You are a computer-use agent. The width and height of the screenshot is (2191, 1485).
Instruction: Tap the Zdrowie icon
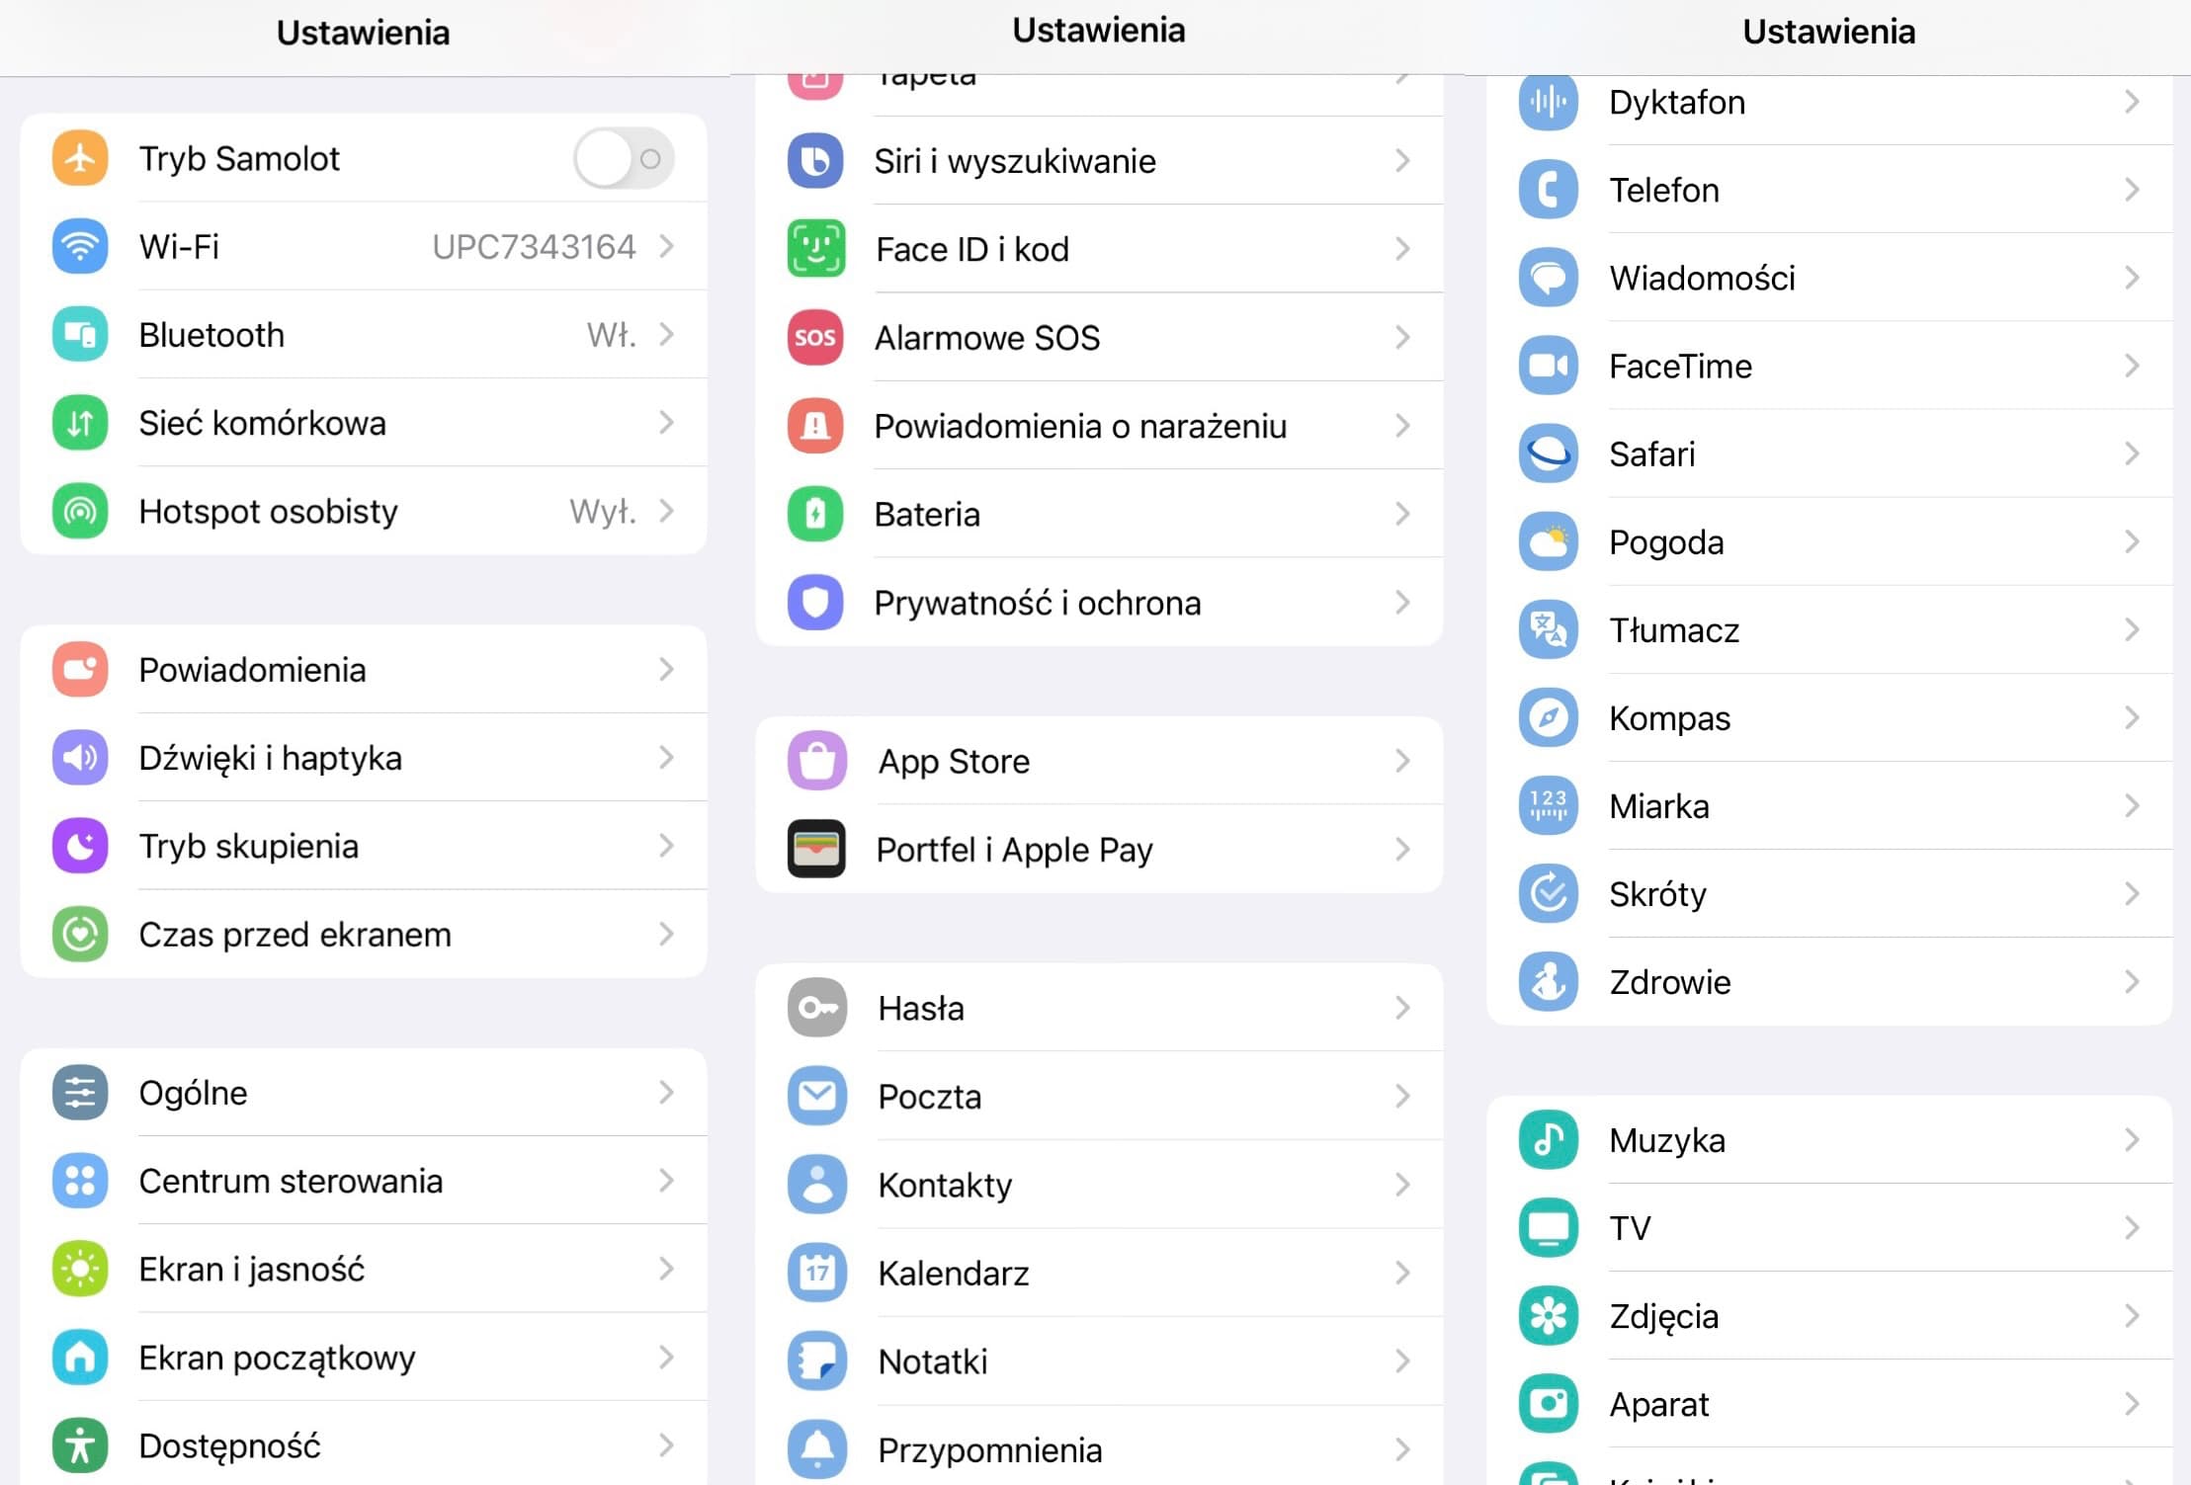1549,982
